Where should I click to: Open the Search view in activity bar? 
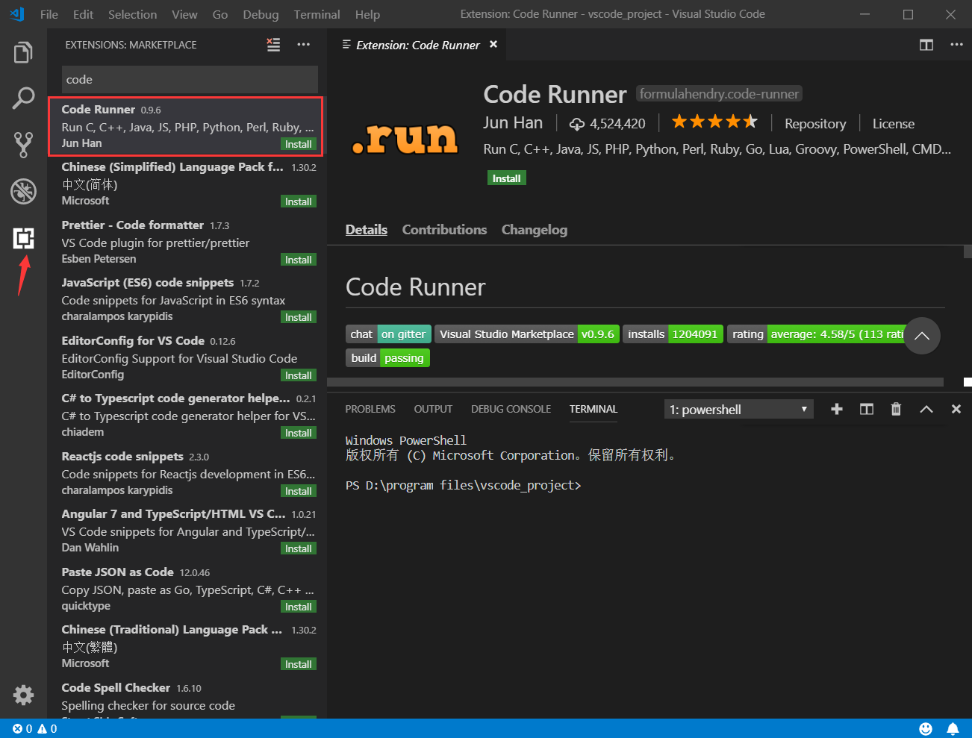point(23,98)
